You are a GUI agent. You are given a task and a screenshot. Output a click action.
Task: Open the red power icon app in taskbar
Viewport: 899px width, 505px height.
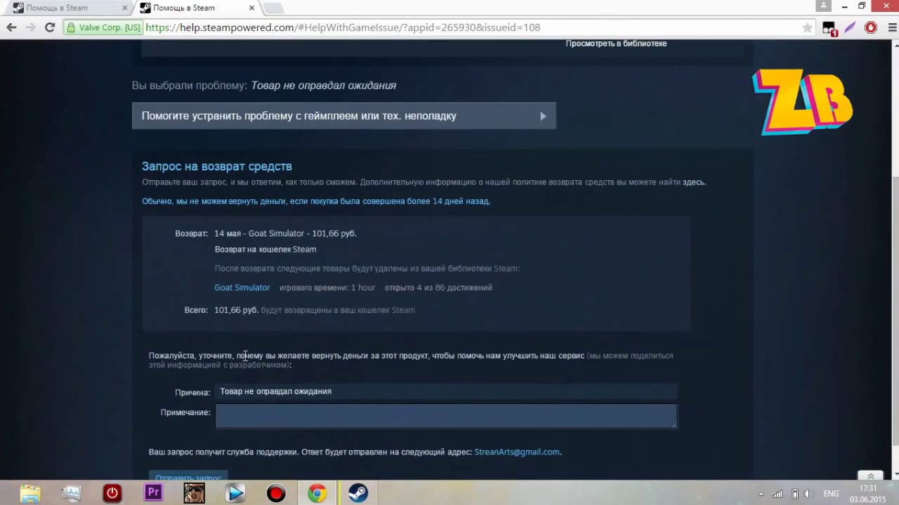click(x=112, y=493)
